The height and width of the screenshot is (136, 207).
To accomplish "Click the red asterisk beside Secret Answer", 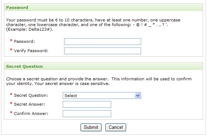I will [11, 103].
